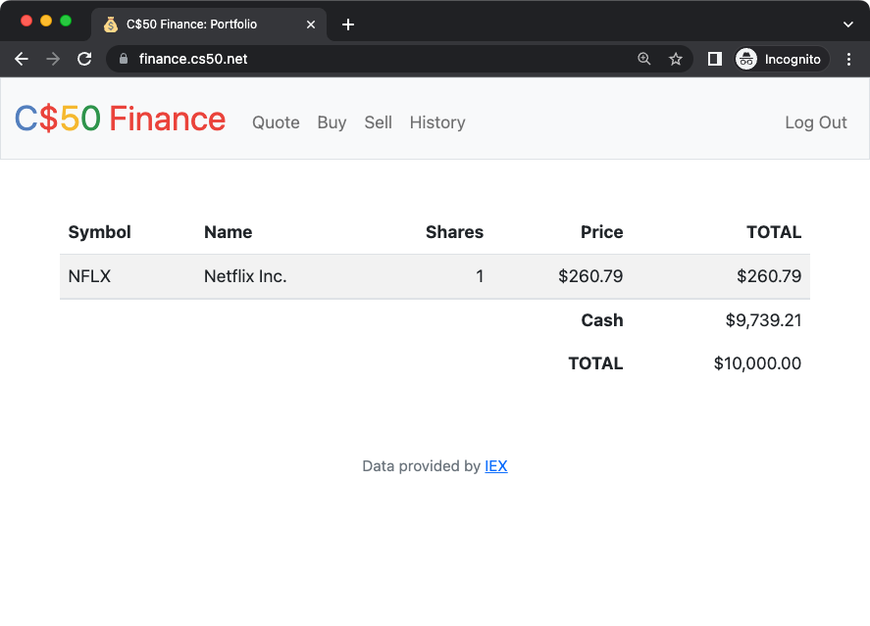Select the Netflix Inc. name cell

coord(245,276)
